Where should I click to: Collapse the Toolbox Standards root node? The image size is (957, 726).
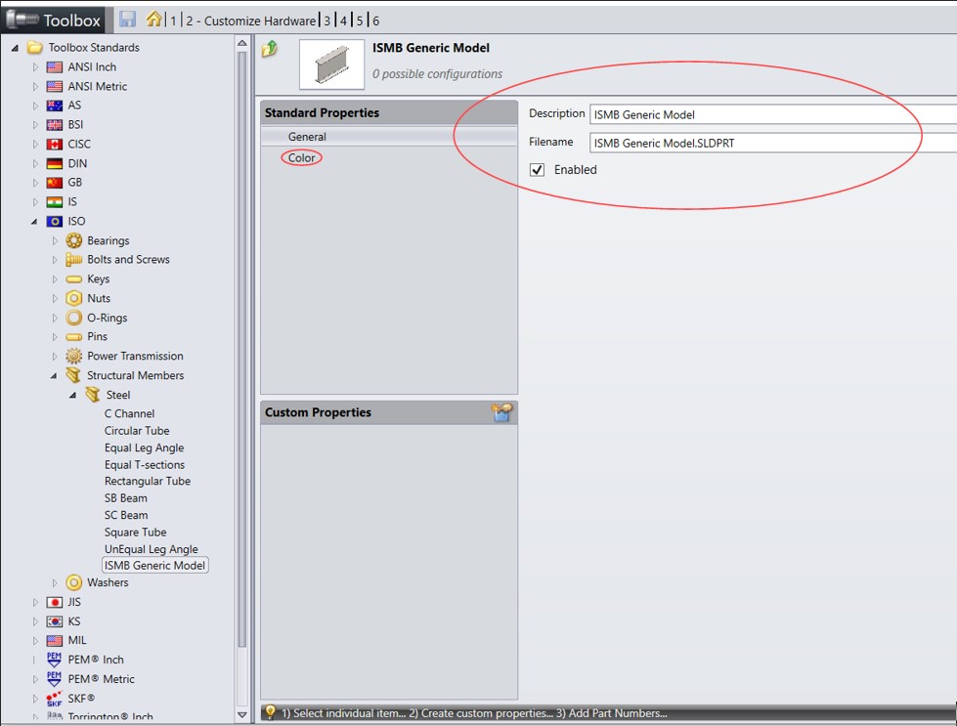(x=15, y=48)
